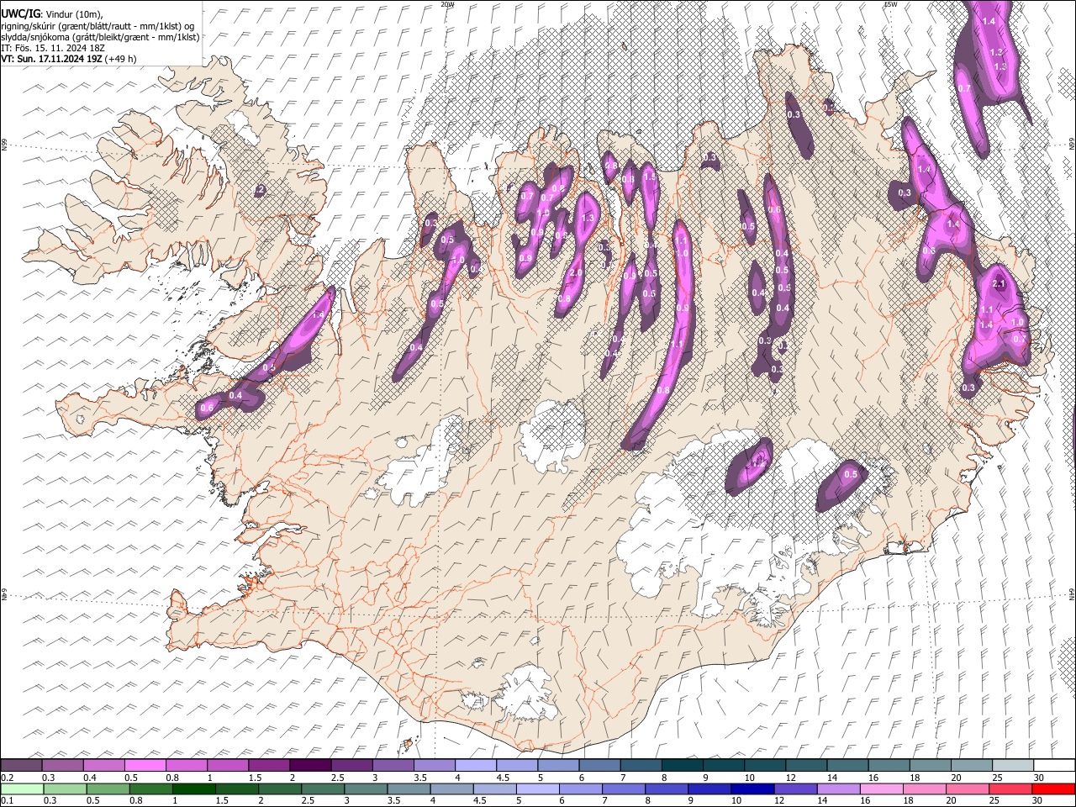Click the green 0.8 swatch in the lower legend row
This screenshot has height=807, width=1076.
[150, 789]
